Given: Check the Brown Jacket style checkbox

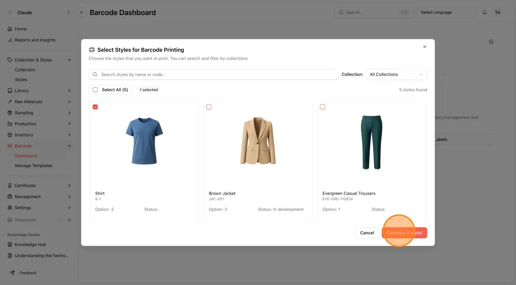Looking at the screenshot, I should [209, 107].
